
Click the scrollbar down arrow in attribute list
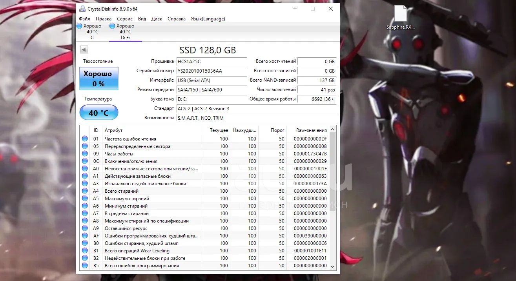pos(333,266)
